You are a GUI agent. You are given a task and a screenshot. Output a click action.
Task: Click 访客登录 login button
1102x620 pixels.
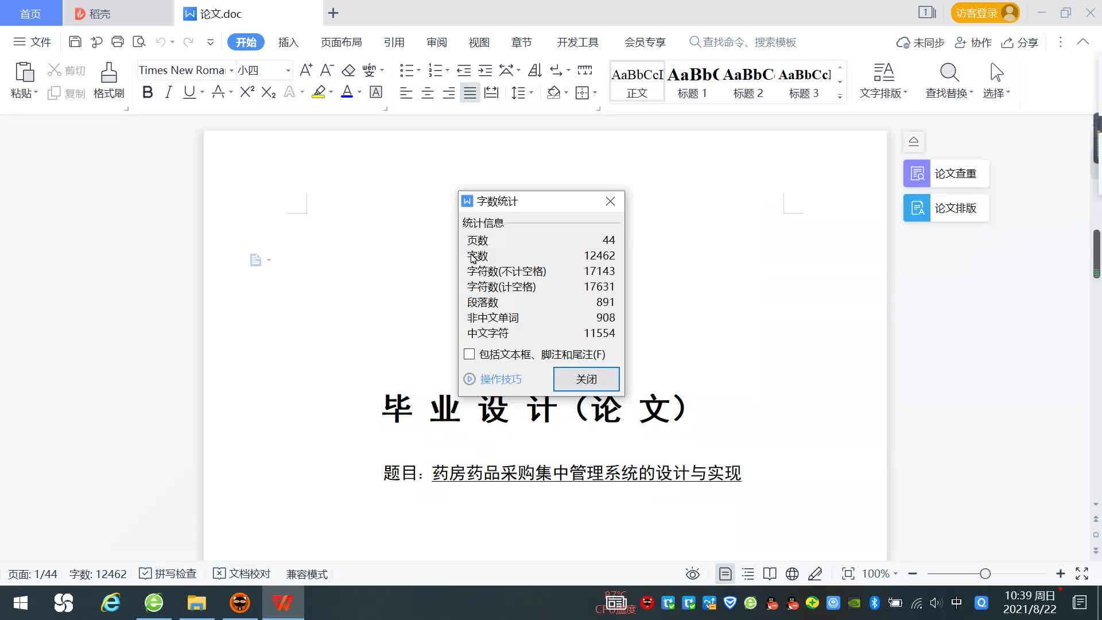pos(985,13)
